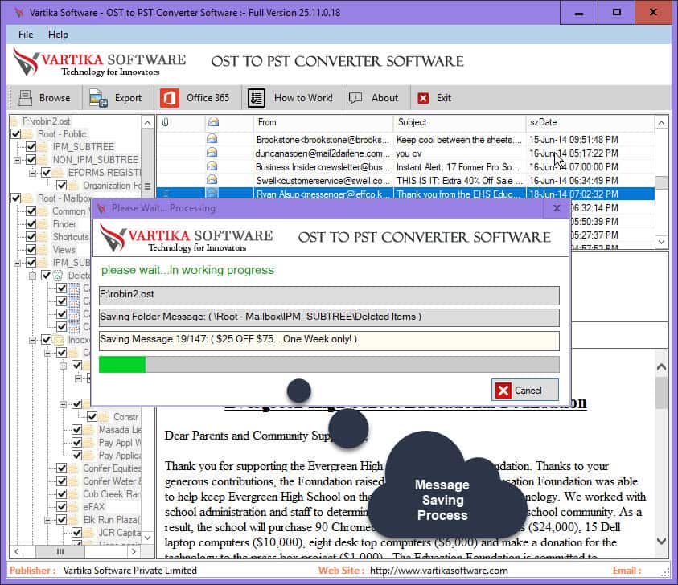Click scroll-up arrow of email list

661,123
